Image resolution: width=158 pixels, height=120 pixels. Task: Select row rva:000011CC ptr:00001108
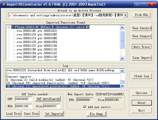(37, 46)
